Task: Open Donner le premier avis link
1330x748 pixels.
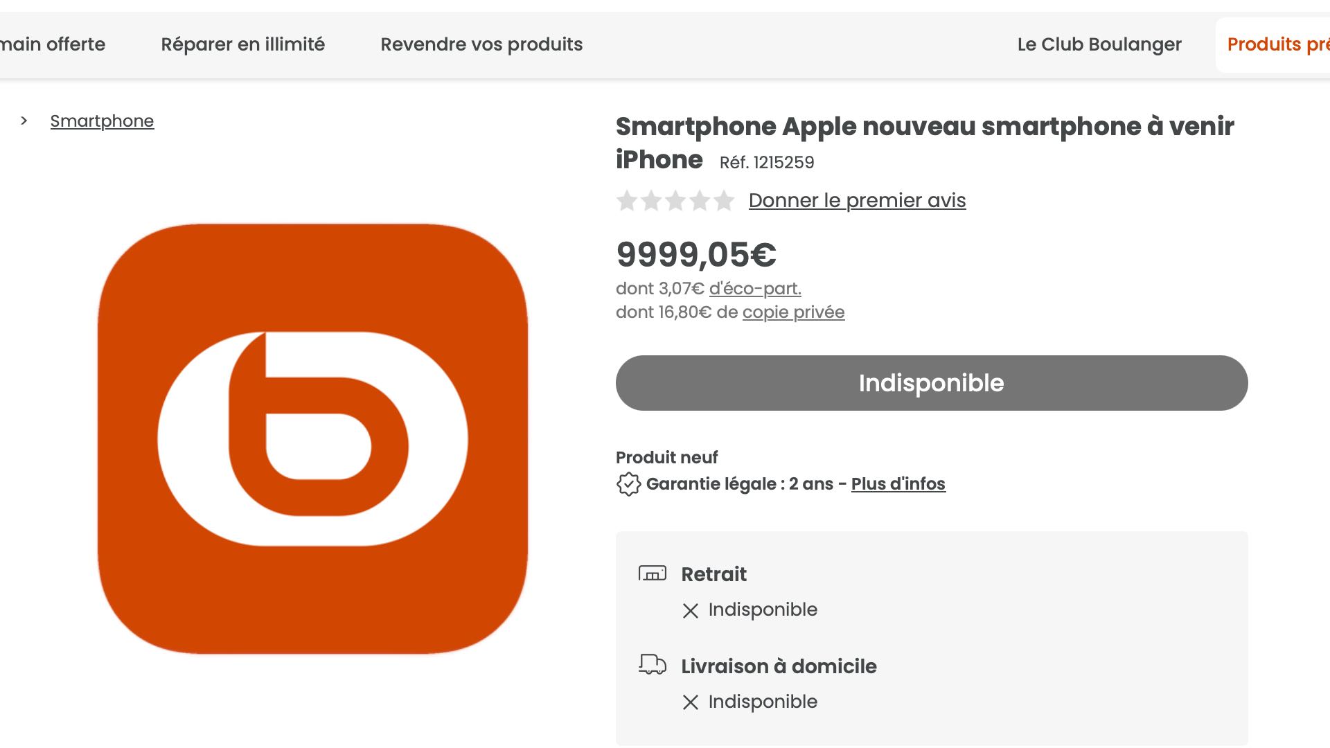Action: 857,201
